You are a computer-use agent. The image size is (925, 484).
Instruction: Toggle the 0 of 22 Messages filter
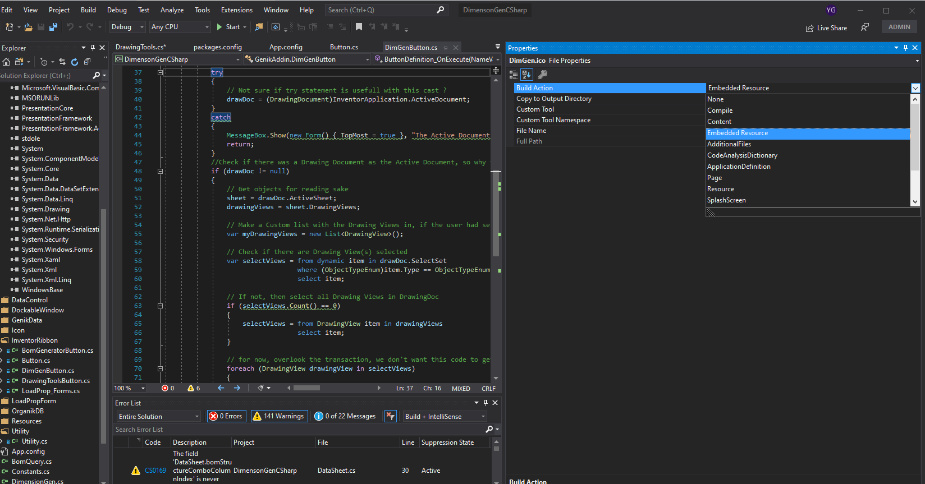345,416
